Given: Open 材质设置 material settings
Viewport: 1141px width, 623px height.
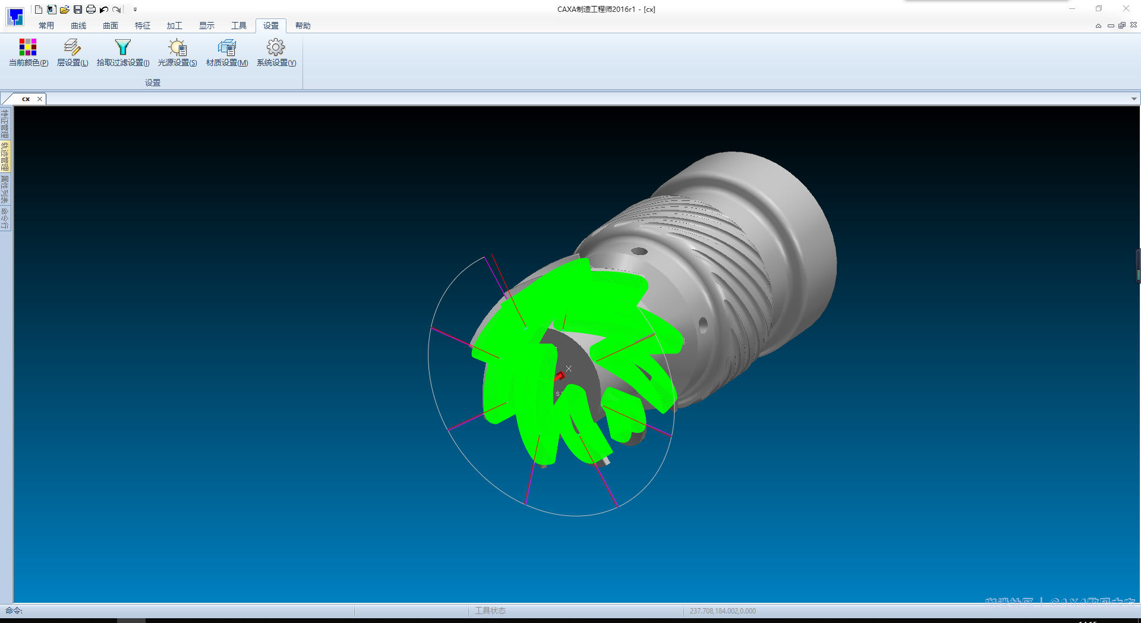Looking at the screenshot, I should pyautogui.click(x=227, y=52).
